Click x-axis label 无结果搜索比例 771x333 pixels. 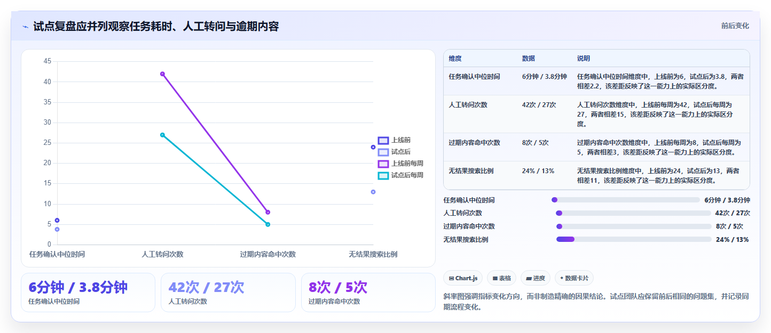373,254
